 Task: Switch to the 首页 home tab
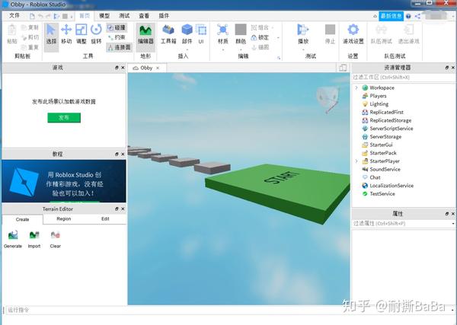[x=85, y=16]
